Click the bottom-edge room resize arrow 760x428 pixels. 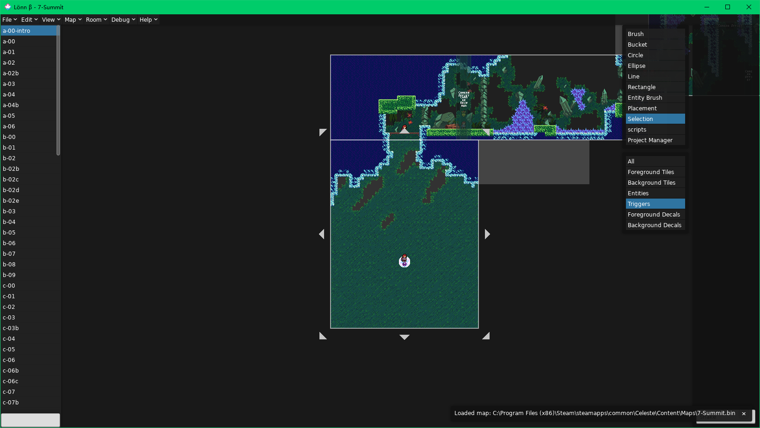pos(405,337)
